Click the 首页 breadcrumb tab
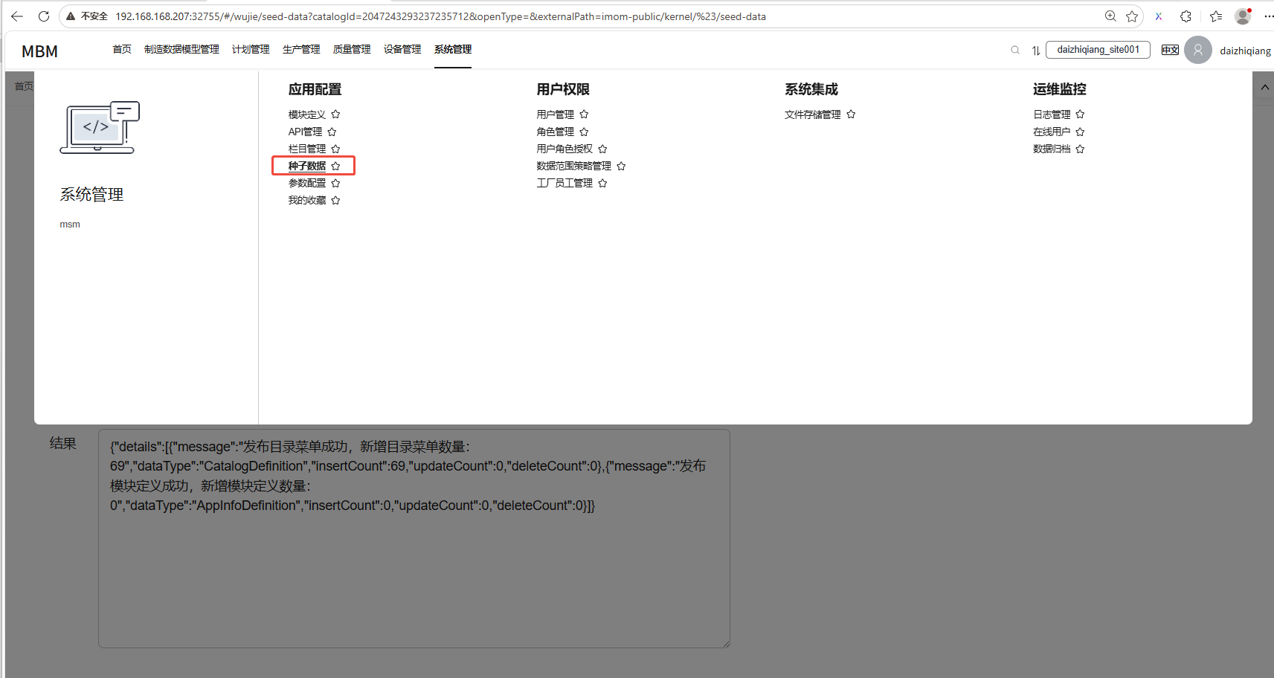The width and height of the screenshot is (1274, 678). coord(24,86)
